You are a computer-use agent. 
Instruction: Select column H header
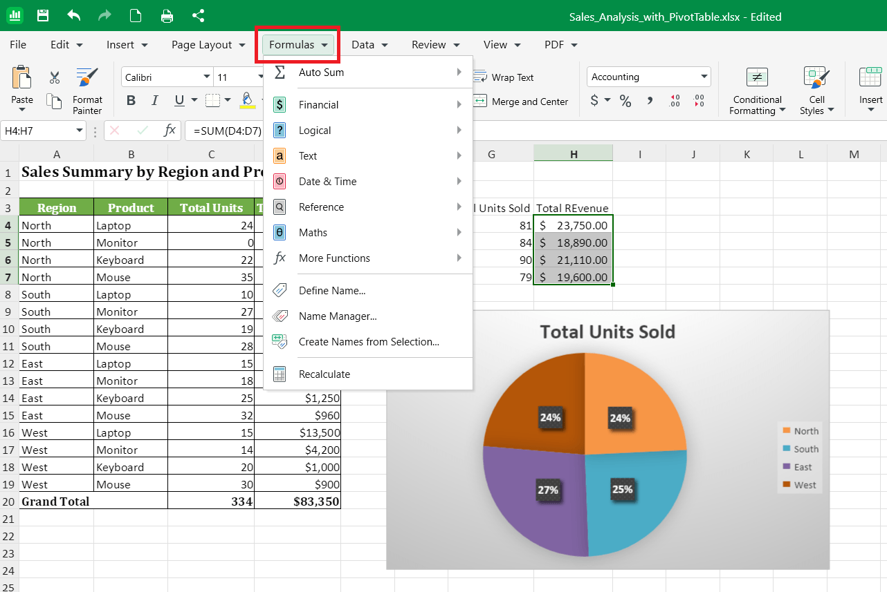click(x=573, y=154)
